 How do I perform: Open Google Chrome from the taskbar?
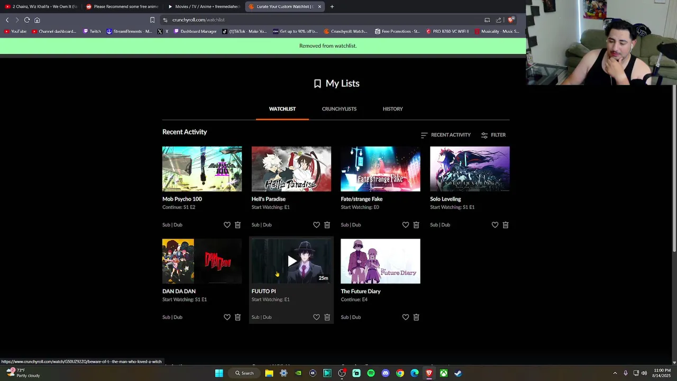tap(400, 373)
